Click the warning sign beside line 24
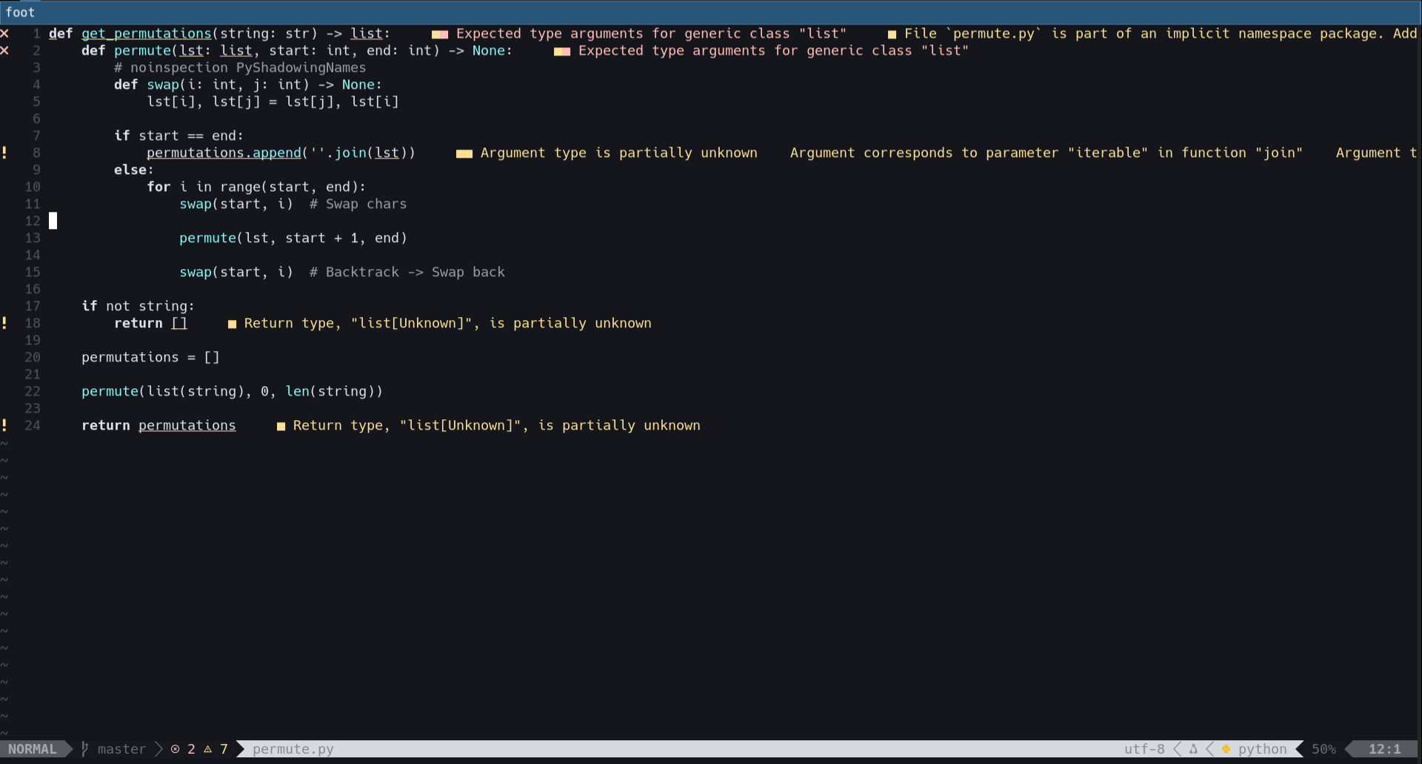Viewport: 1422px width, 764px height. point(4,425)
